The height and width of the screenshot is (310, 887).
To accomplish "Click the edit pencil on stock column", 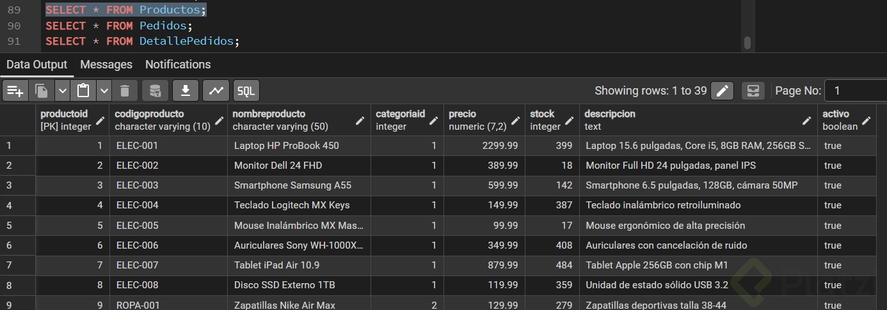I will (x=570, y=120).
